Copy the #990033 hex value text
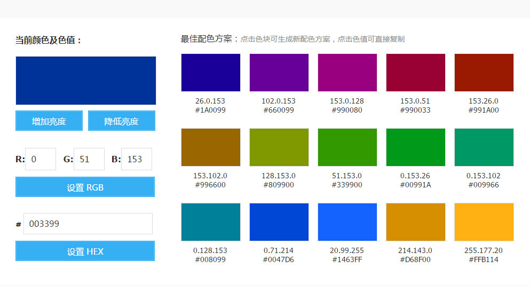Image resolution: width=530 pixels, height=292 pixels. (415, 110)
